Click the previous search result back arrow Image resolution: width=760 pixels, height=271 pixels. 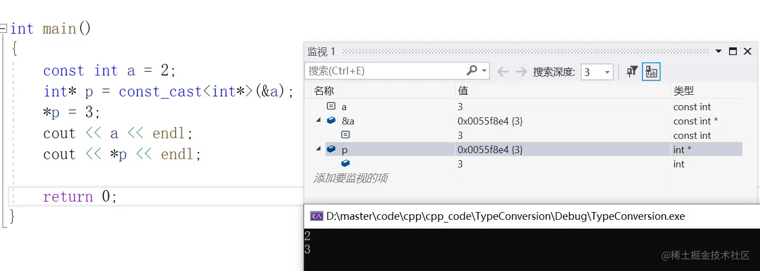tap(503, 72)
